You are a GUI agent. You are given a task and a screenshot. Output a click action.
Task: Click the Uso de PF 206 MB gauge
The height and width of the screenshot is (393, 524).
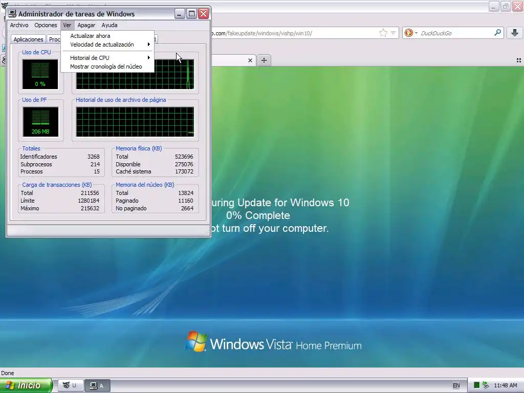(40, 122)
